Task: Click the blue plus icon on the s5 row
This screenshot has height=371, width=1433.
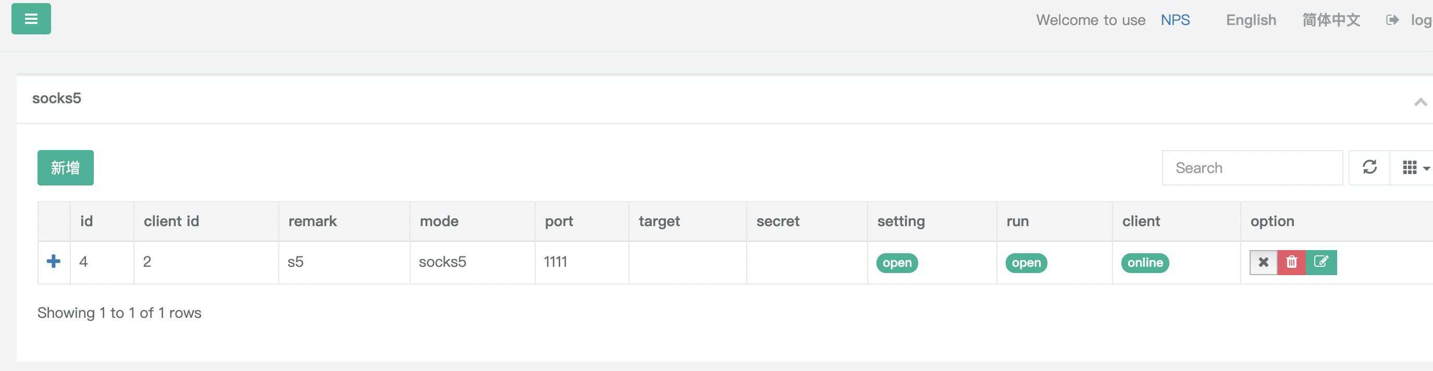Action: [53, 262]
